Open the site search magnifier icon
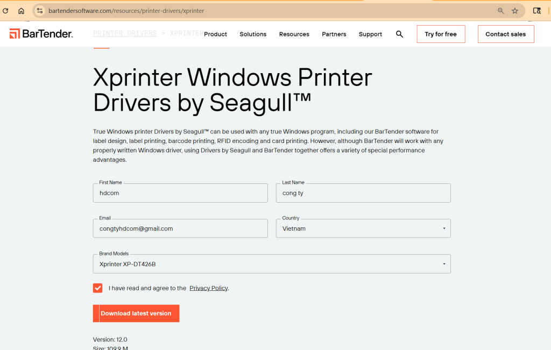This screenshot has width=551, height=350. 399,34
